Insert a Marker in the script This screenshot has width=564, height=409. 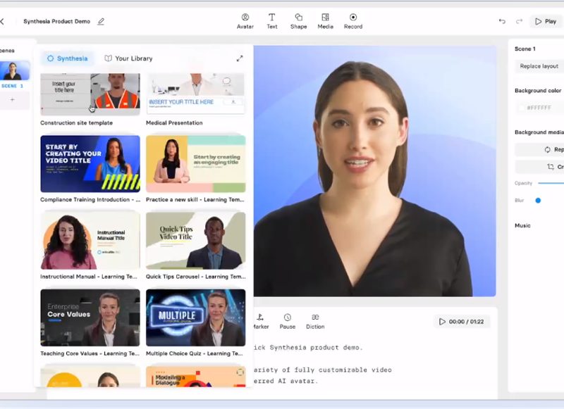click(260, 322)
